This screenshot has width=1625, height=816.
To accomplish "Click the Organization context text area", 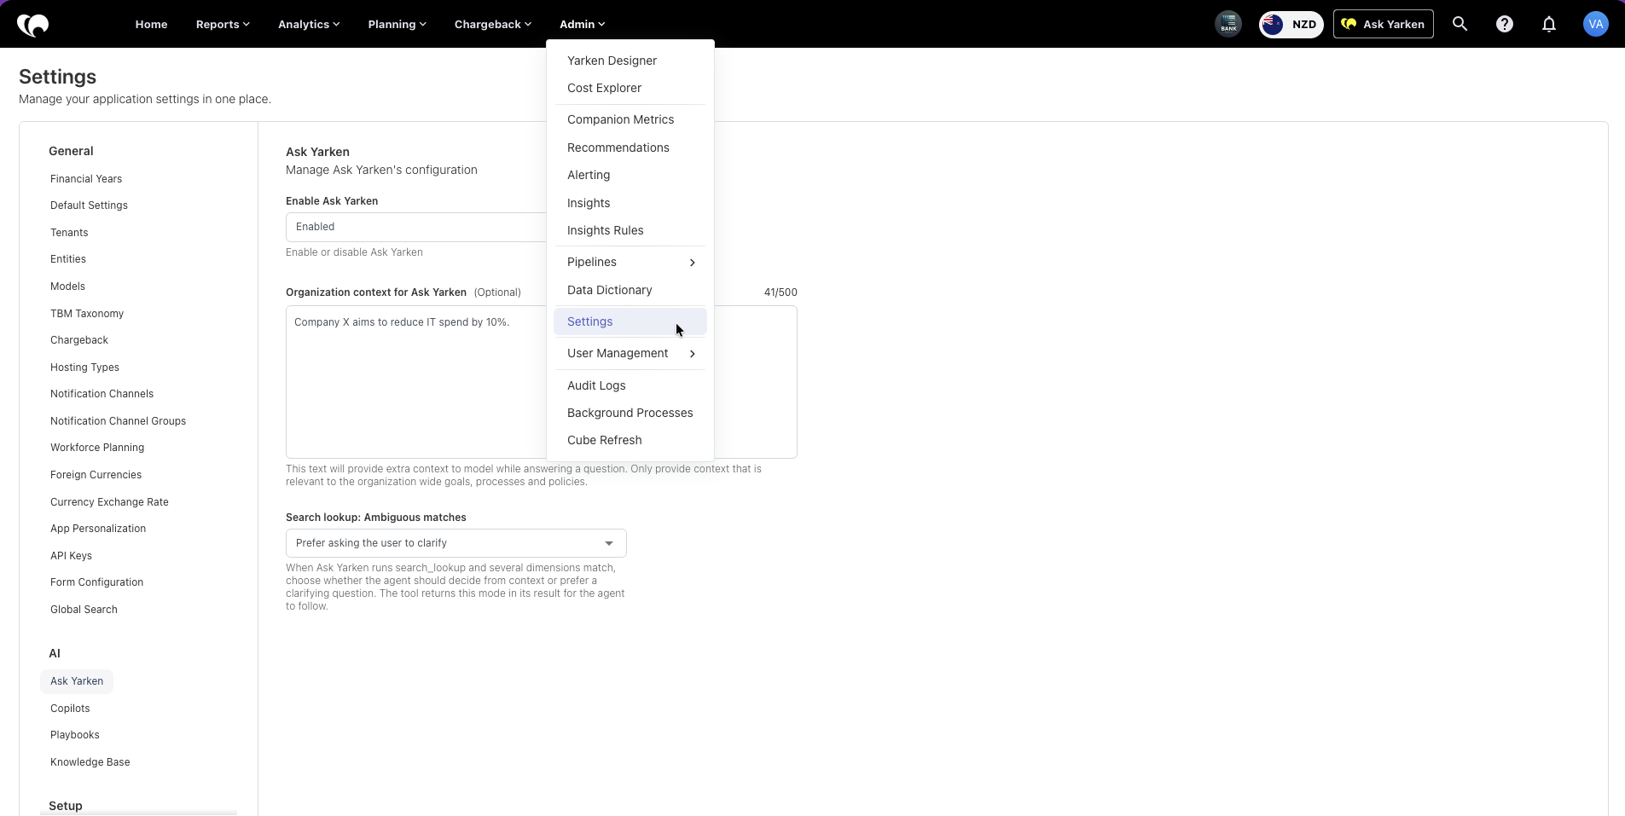I will point(542,382).
